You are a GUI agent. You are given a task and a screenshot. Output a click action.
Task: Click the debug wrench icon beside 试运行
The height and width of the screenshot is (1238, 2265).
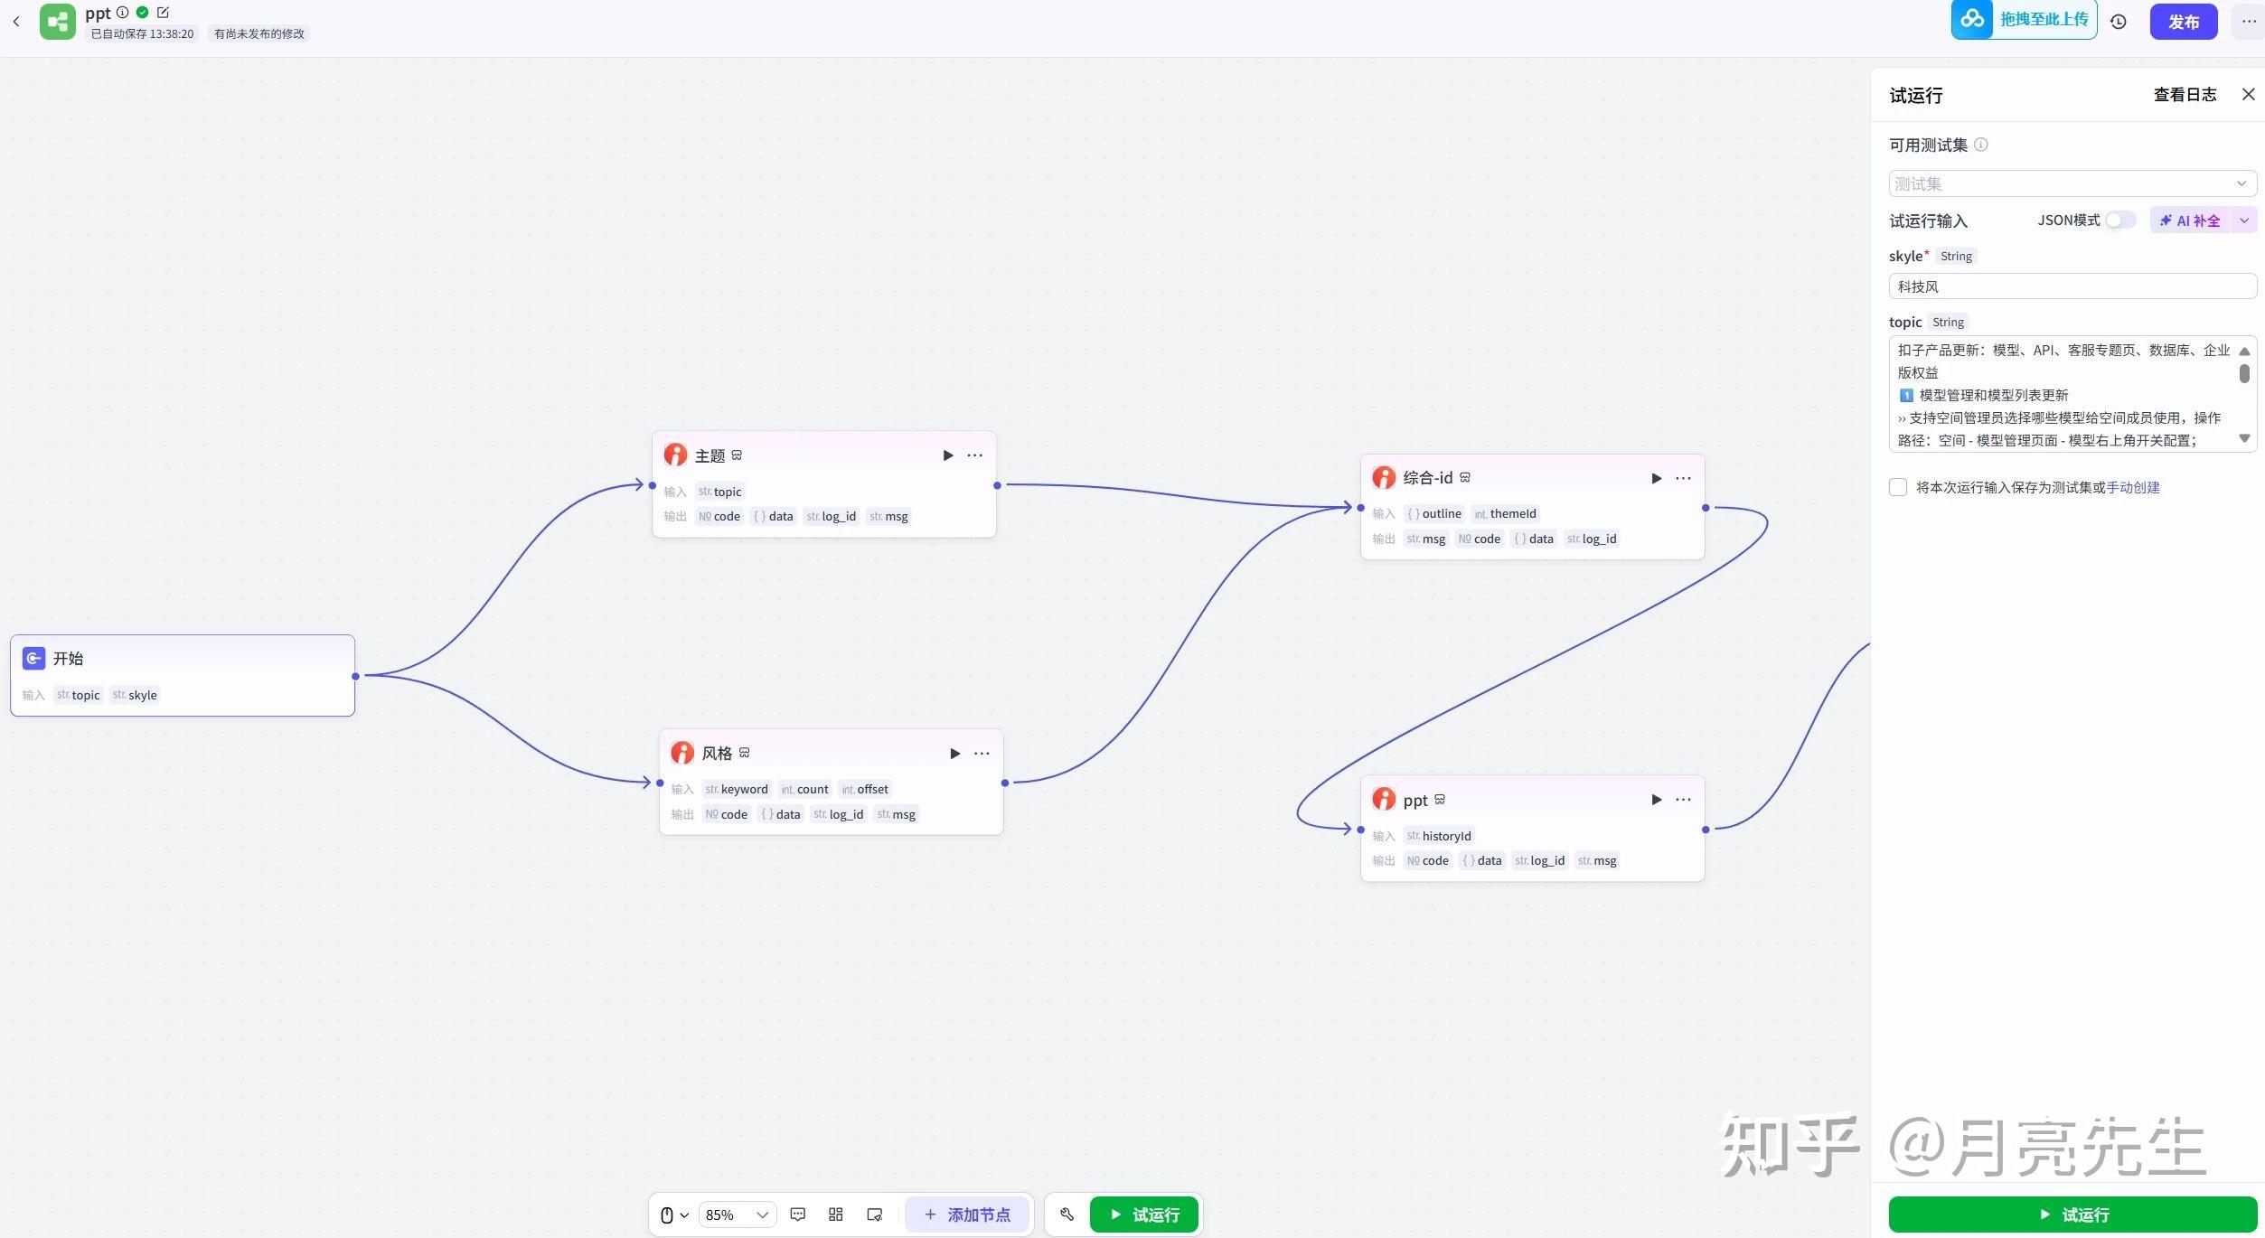coord(1067,1215)
